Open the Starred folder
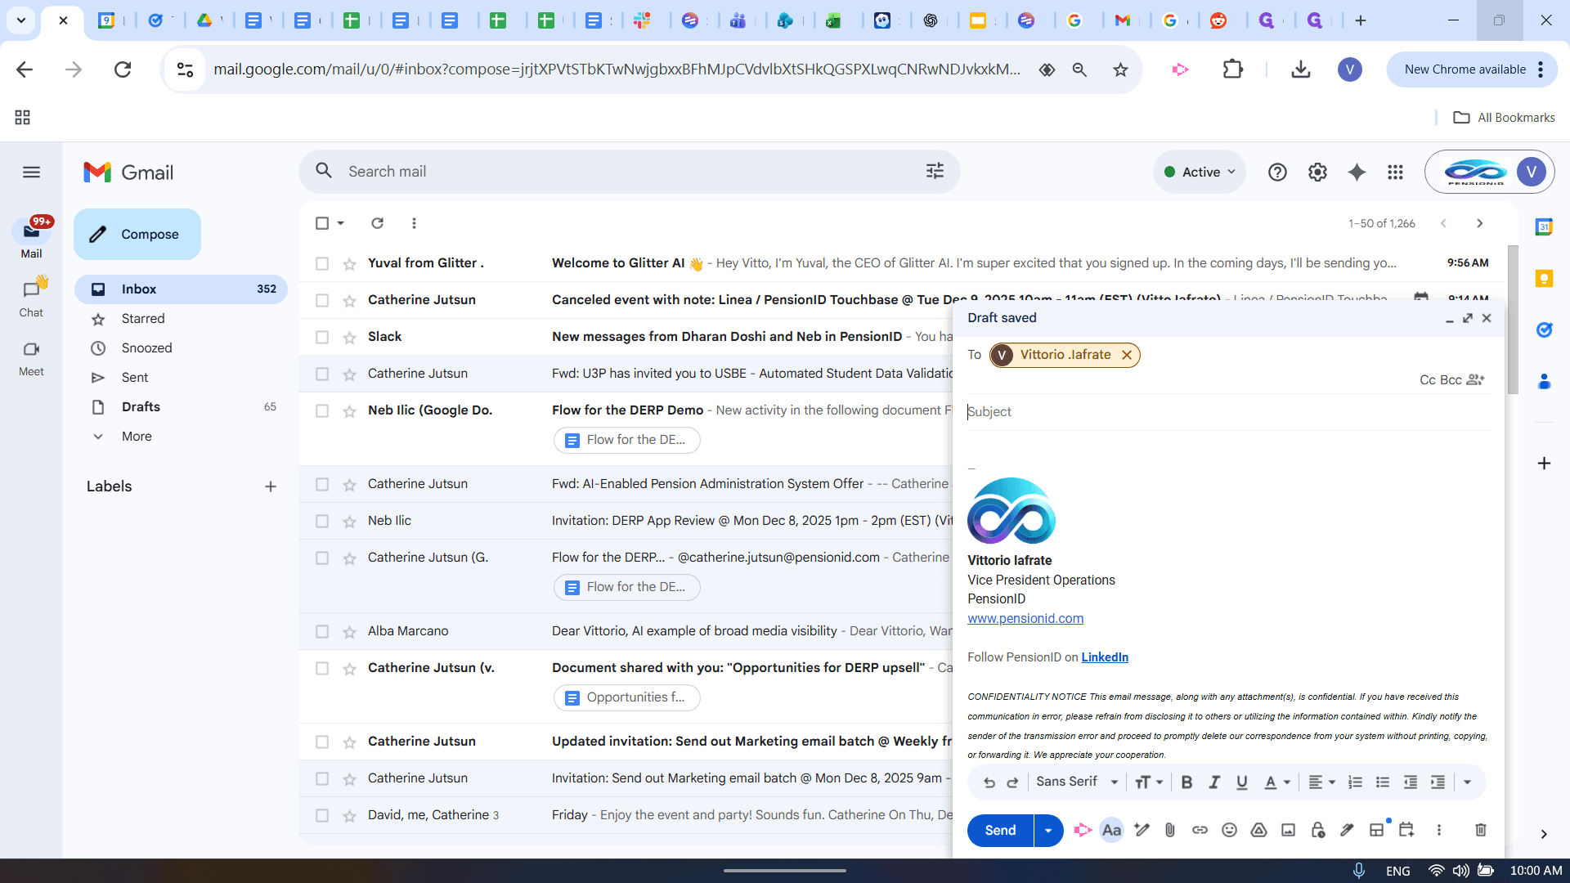The width and height of the screenshot is (1570, 883). coord(143,319)
